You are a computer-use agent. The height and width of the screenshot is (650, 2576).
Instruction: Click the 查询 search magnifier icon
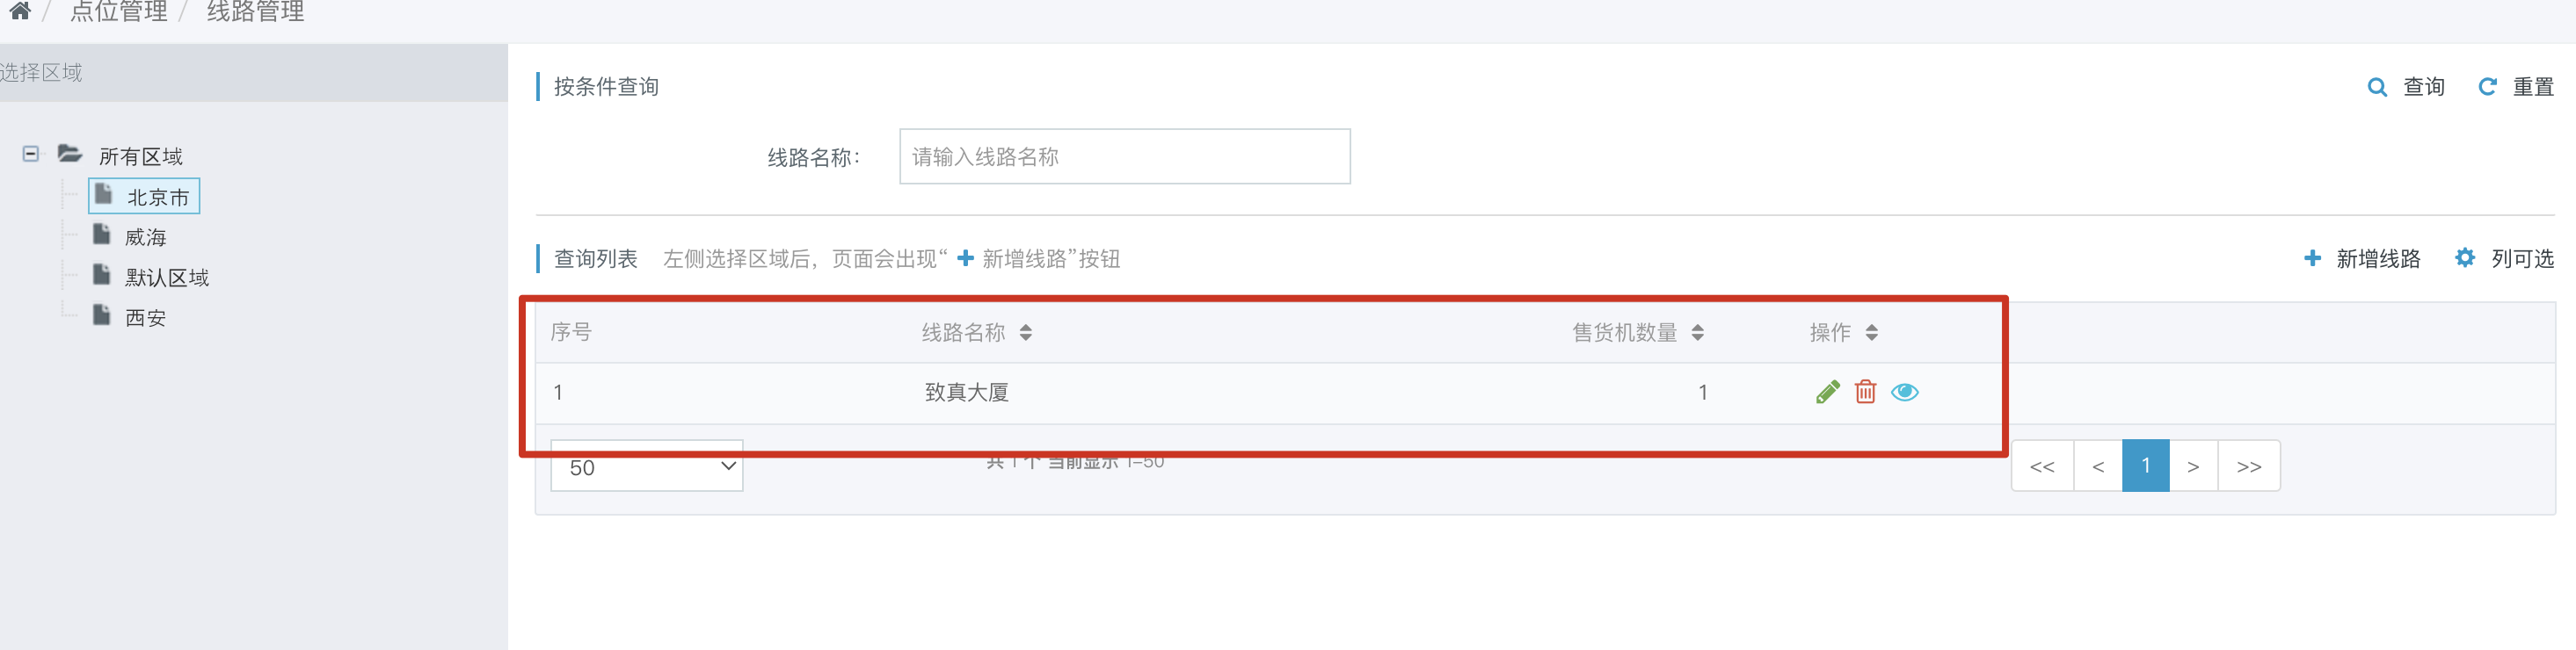(x=2377, y=88)
